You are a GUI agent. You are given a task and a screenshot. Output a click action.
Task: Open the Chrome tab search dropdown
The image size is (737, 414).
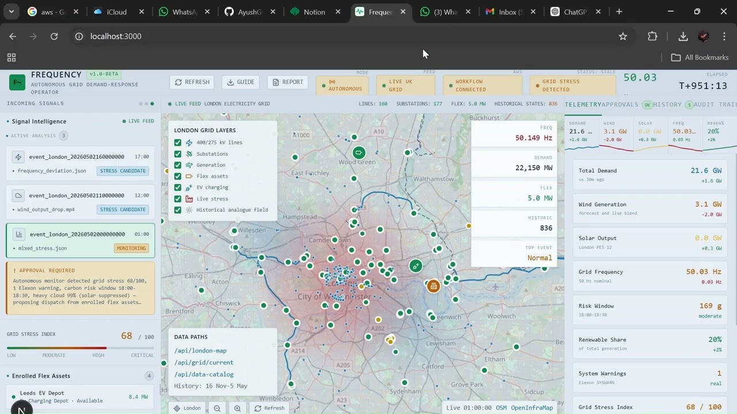(x=11, y=11)
